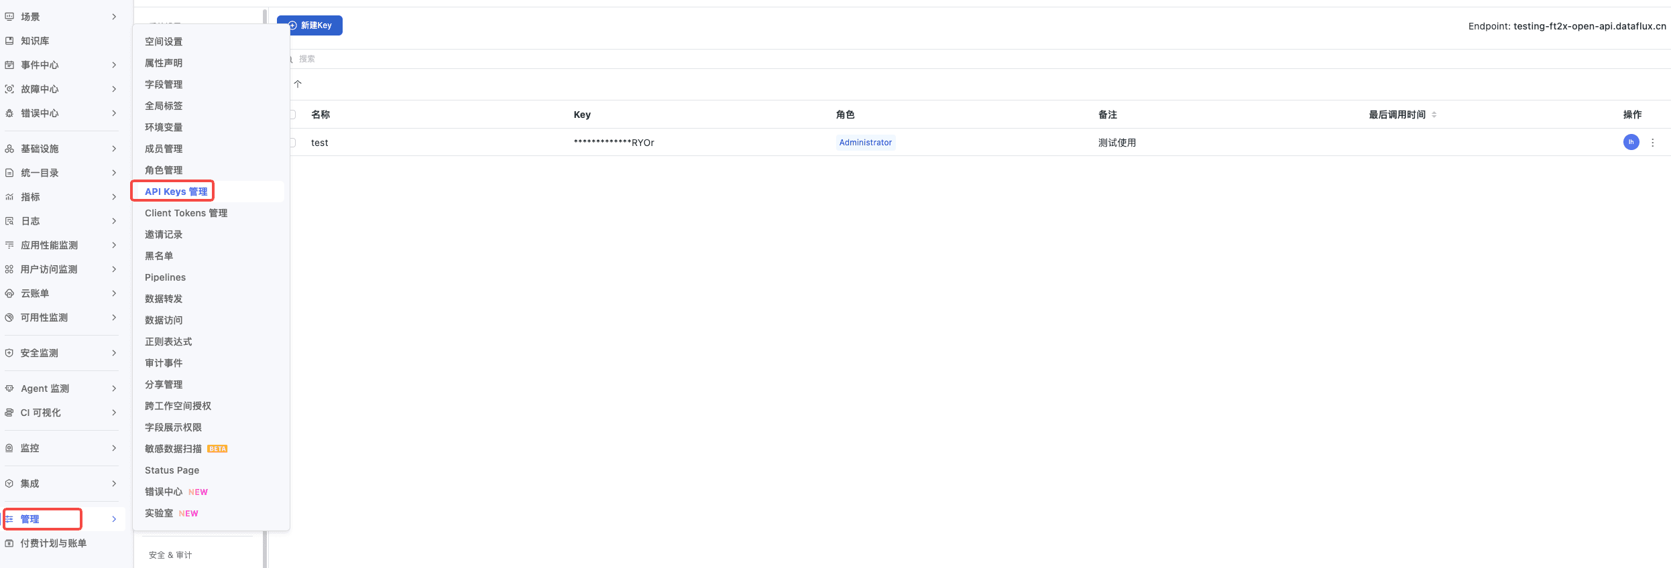The width and height of the screenshot is (1671, 568).
Task: Expand the 事件中心 submenu chevron
Action: [x=114, y=65]
